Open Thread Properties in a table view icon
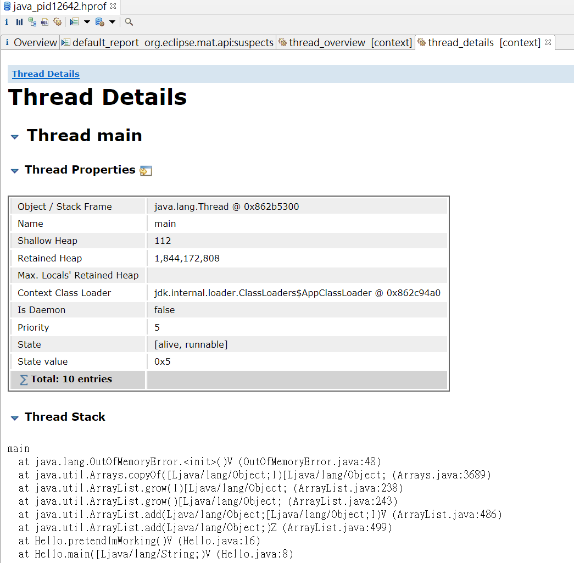Viewport: 574px width, 563px height. click(145, 171)
